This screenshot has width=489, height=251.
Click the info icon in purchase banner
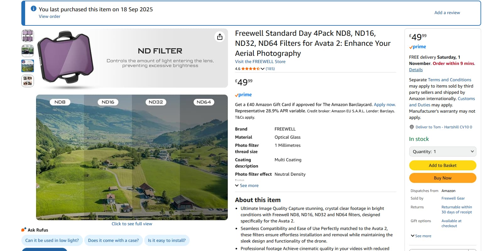[x=34, y=9]
